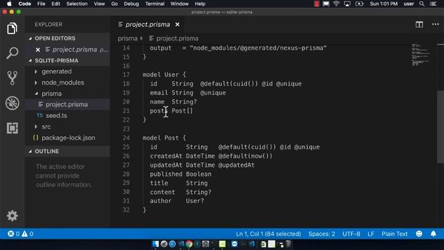Open package-lock.json in the explorer
This screenshot has height=250, width=444.
(x=68, y=137)
